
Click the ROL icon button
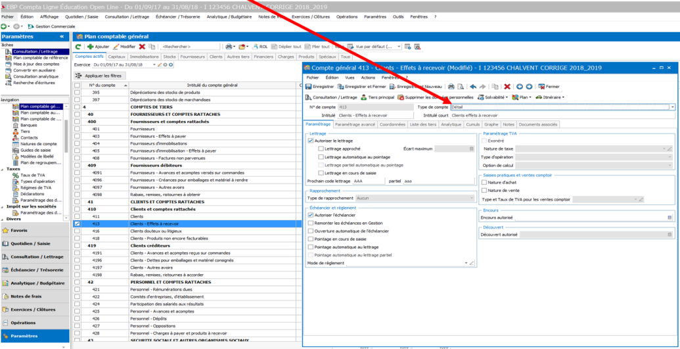pos(261,47)
